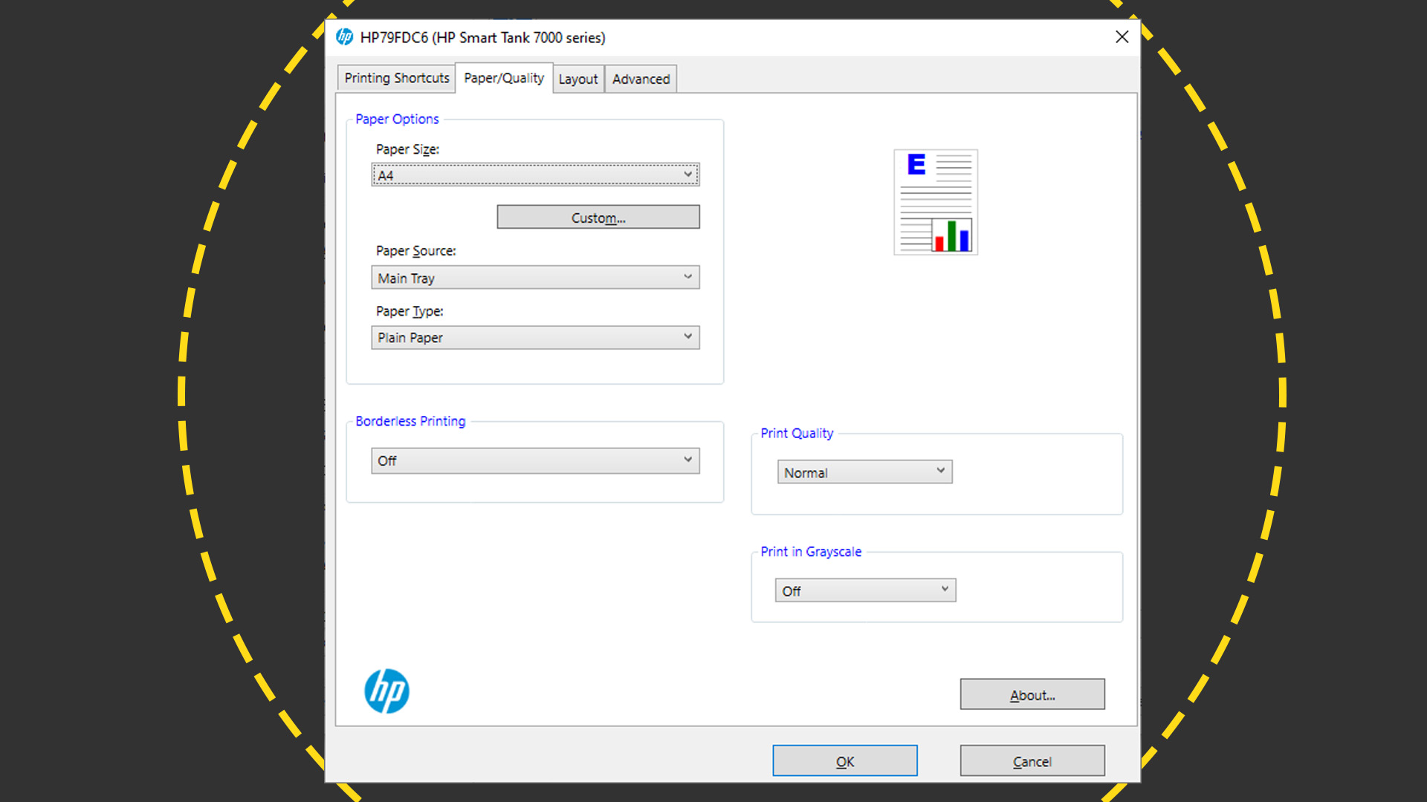The height and width of the screenshot is (802, 1427).
Task: Click the Paper Size label
Action: 407,149
